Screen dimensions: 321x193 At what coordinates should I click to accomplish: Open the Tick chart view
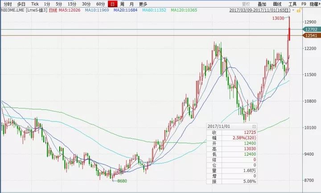tap(35, 4)
